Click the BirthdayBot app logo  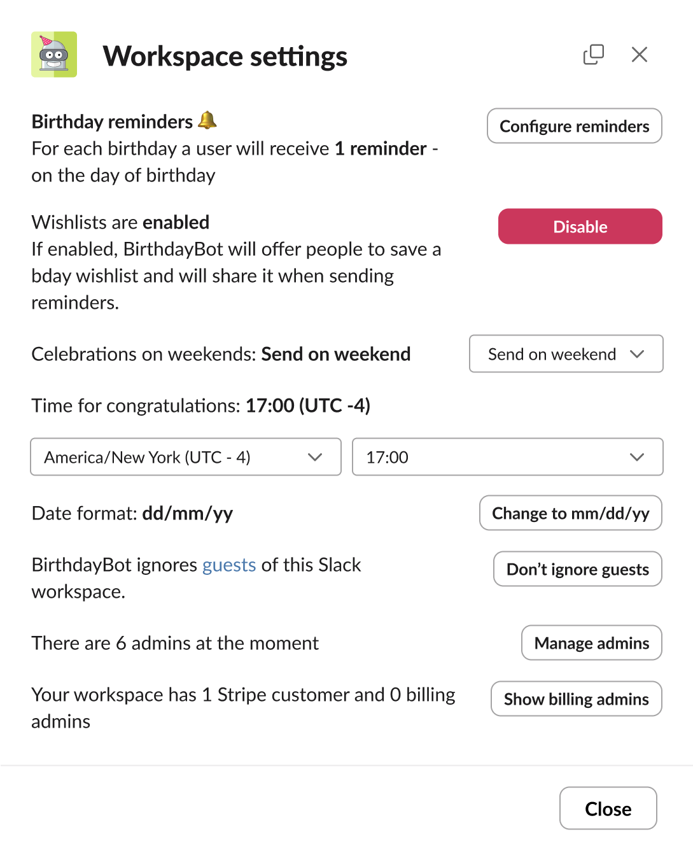tap(54, 55)
